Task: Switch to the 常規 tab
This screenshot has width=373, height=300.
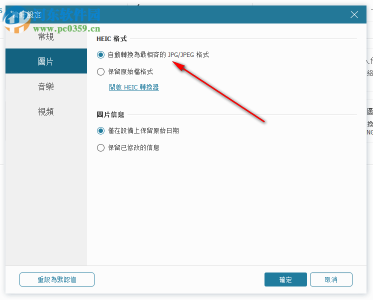Action: tap(46, 36)
